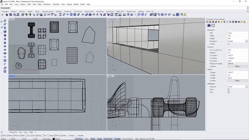Browse for wallpaper Filename button
Viewport: 249px width, 140px height.
[246, 87]
